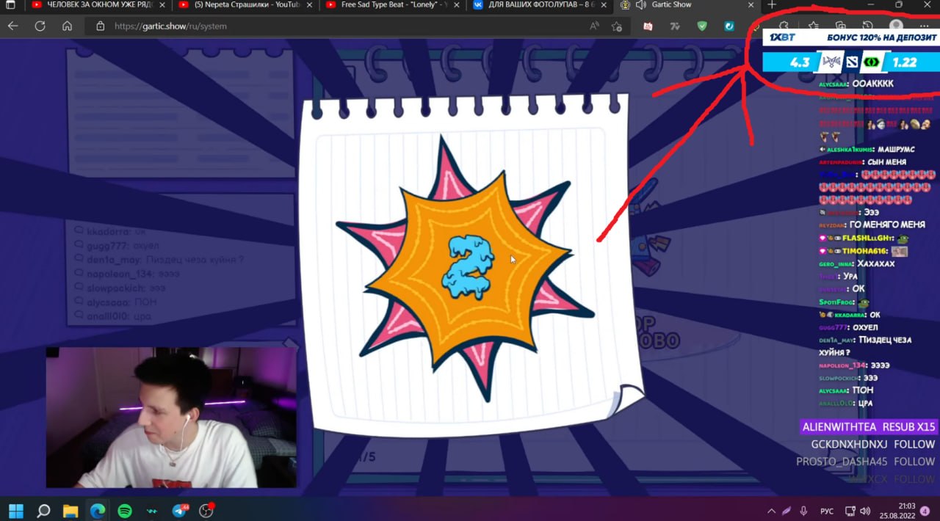
Task: View site info via the address bar lock icon
Action: pos(100,26)
